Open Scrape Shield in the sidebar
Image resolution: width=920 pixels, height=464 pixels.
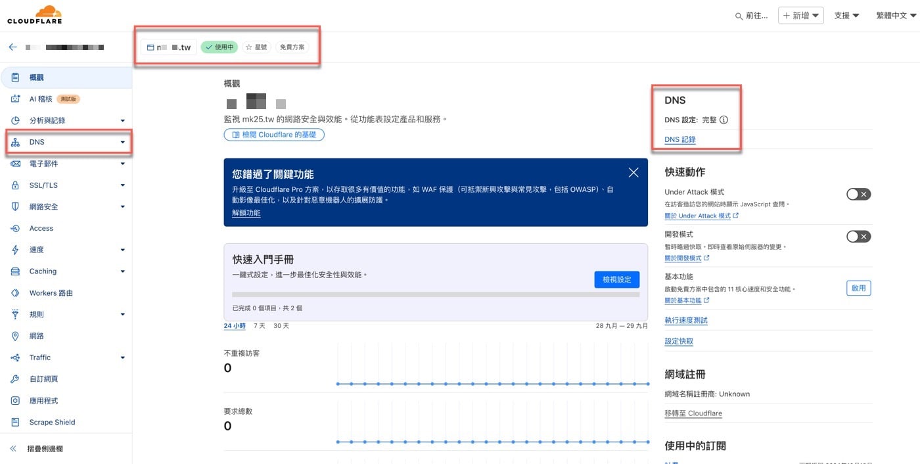tap(53, 422)
